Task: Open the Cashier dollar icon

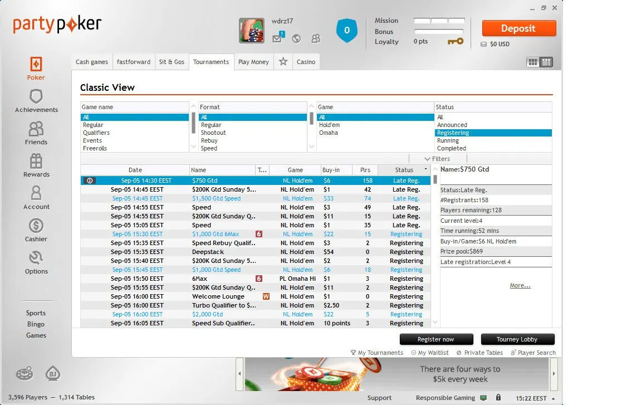Action: point(36,226)
